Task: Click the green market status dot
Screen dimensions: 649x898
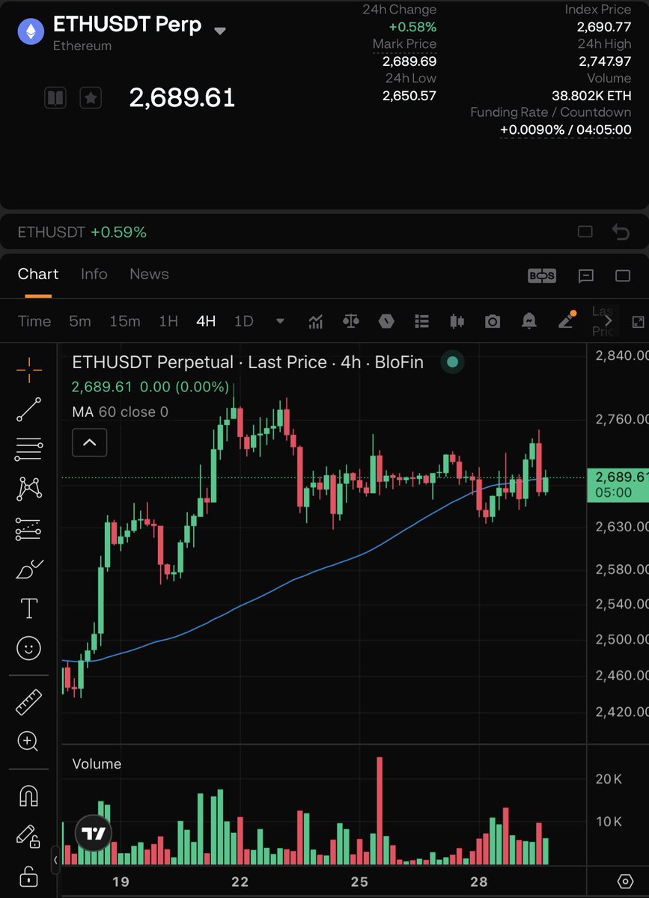Action: (452, 362)
